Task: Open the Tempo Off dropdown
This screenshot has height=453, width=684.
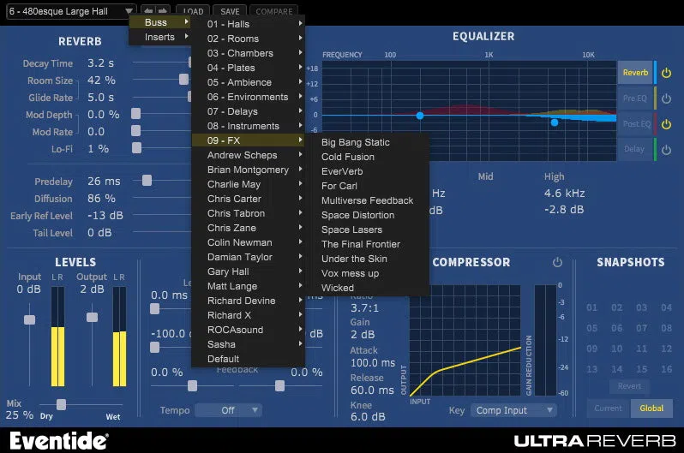Action: point(228,410)
